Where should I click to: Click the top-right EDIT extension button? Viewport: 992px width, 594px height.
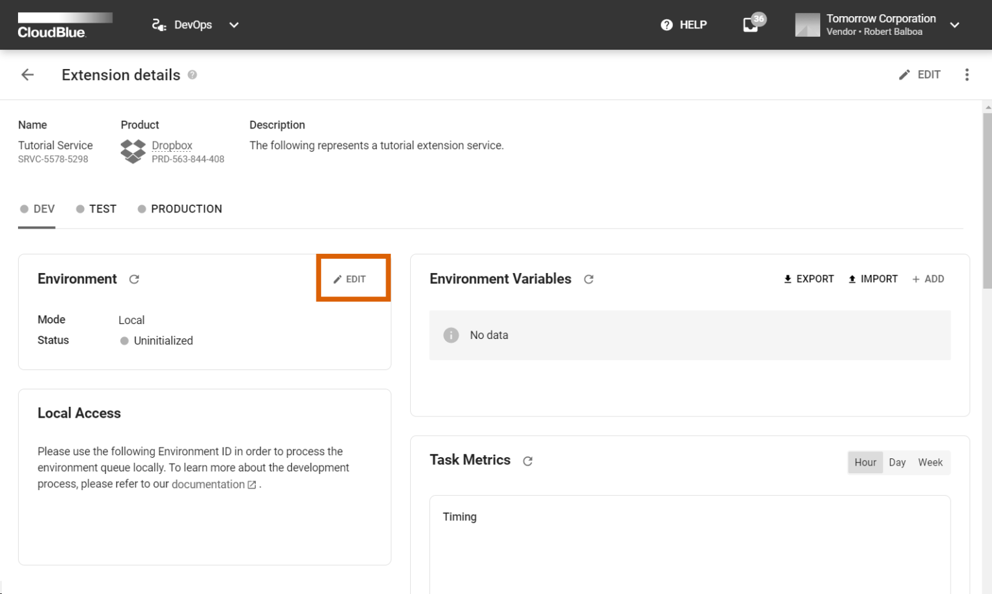[920, 75]
